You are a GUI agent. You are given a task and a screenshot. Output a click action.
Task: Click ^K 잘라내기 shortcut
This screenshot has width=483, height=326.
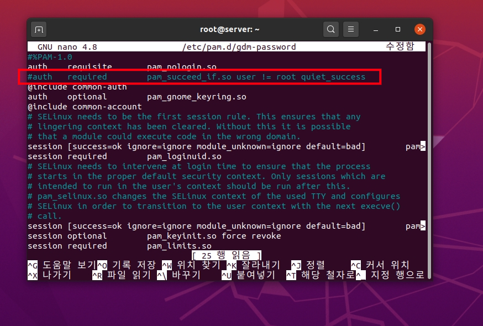coord(254,265)
